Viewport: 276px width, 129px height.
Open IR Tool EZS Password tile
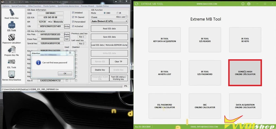[x=205, y=73]
